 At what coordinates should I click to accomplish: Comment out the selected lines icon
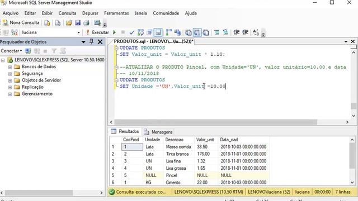click(216, 32)
